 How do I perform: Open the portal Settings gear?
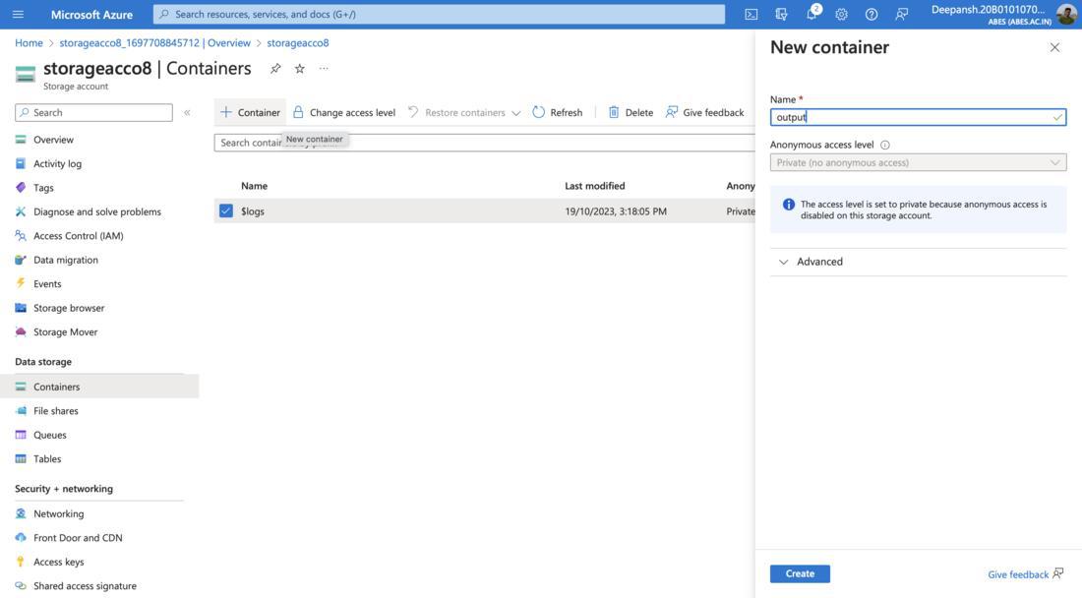click(841, 14)
